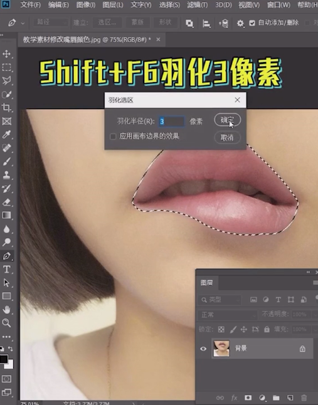This screenshot has width=318, height=405.
Task: Select the Polygonal Lasso tool
Action: (x=7, y=81)
